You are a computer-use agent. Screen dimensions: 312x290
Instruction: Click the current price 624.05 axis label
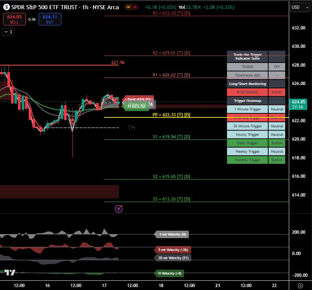pos(298,104)
